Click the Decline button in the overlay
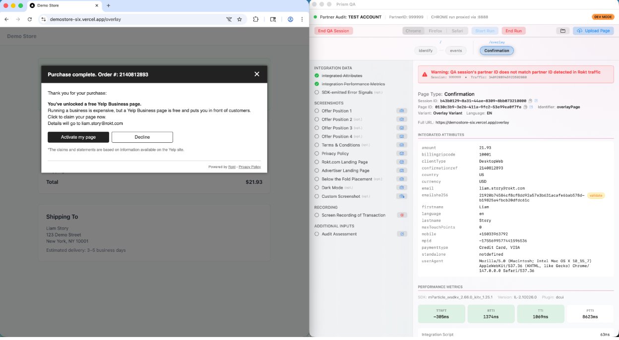The image size is (619, 340). point(142,137)
